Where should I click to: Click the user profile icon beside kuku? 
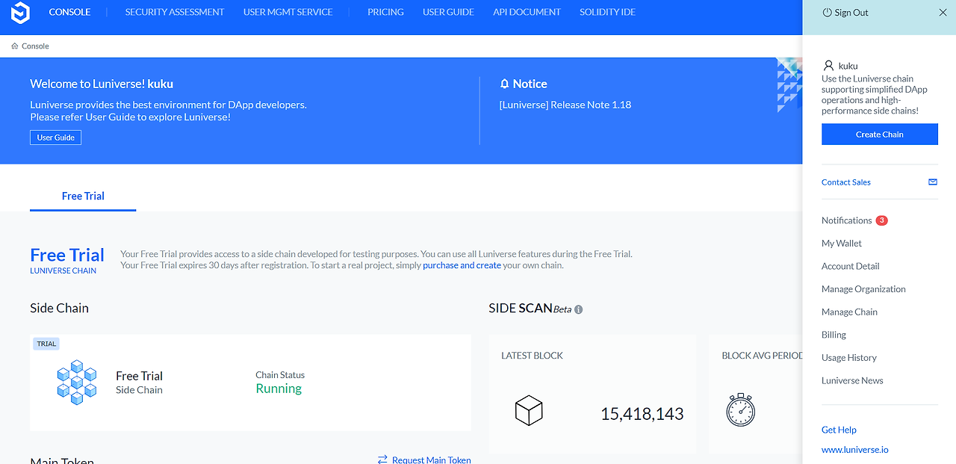click(828, 66)
